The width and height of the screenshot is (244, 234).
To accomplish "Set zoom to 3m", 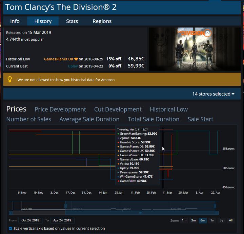I will pos(193,220).
